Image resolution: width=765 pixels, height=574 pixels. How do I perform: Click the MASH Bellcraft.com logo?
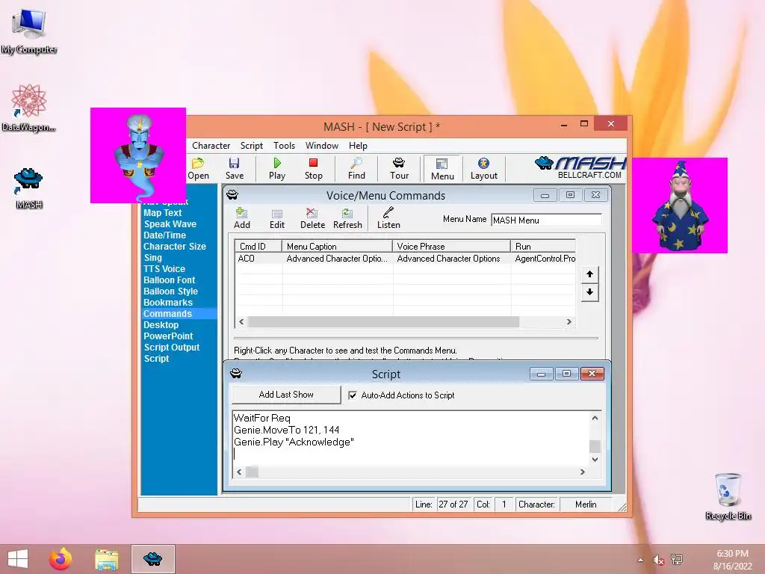tap(580, 167)
